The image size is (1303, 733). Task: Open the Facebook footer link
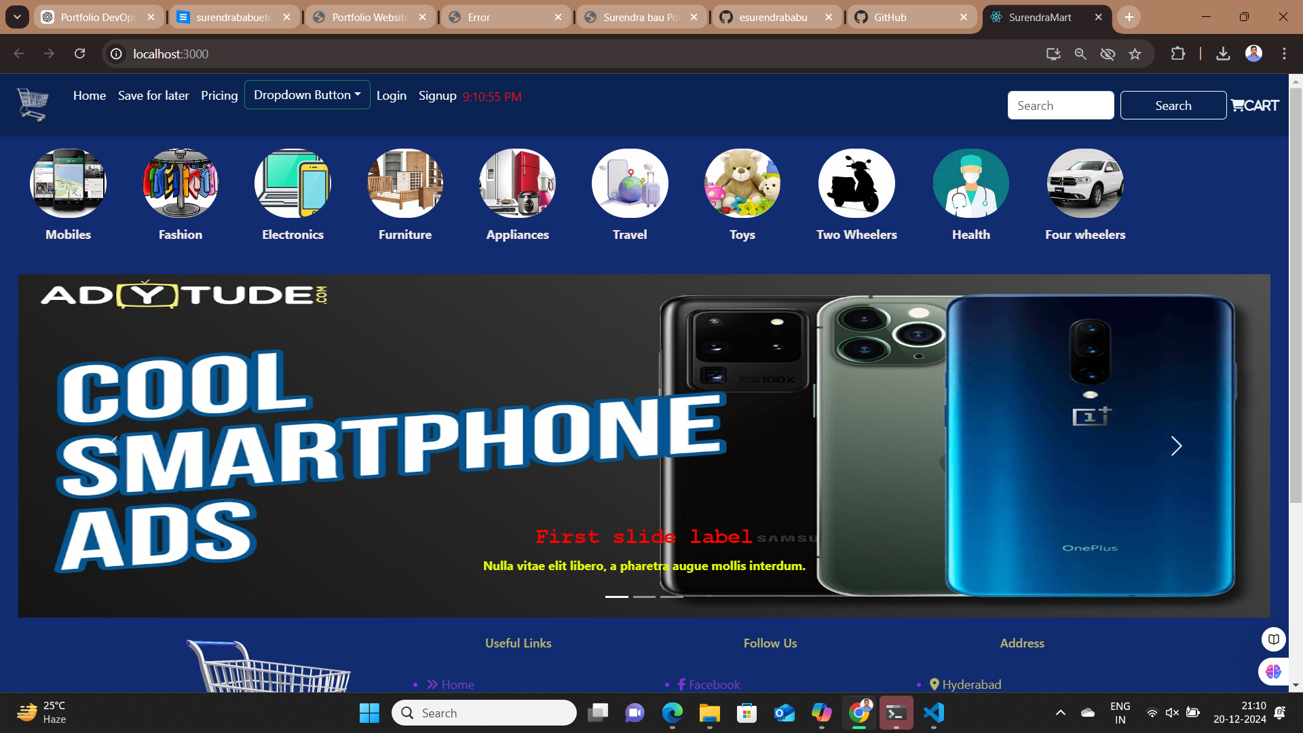coord(714,684)
